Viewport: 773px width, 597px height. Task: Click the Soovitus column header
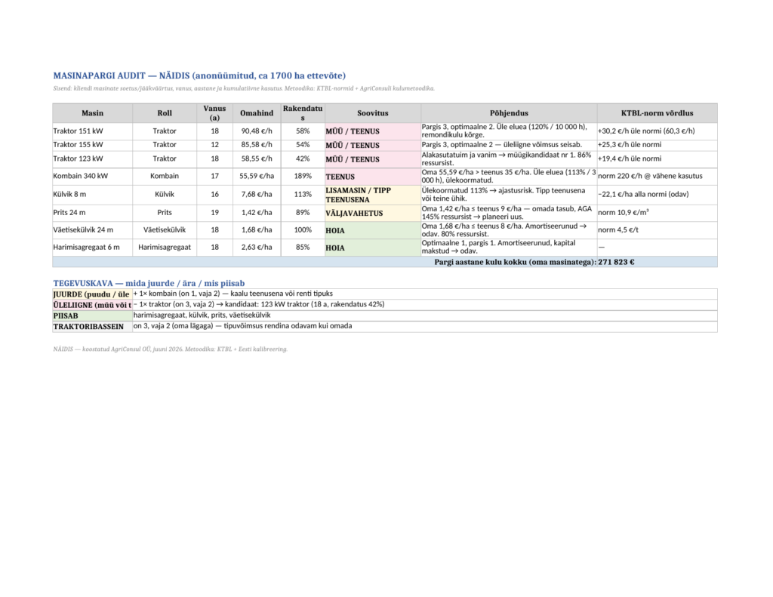coord(373,113)
